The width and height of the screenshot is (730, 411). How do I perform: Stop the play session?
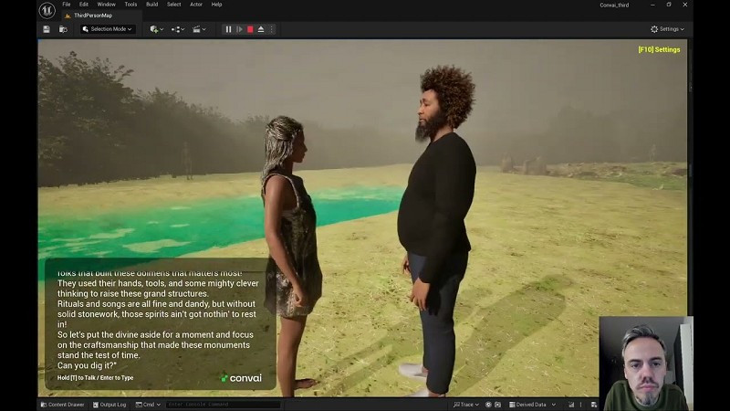[250, 29]
